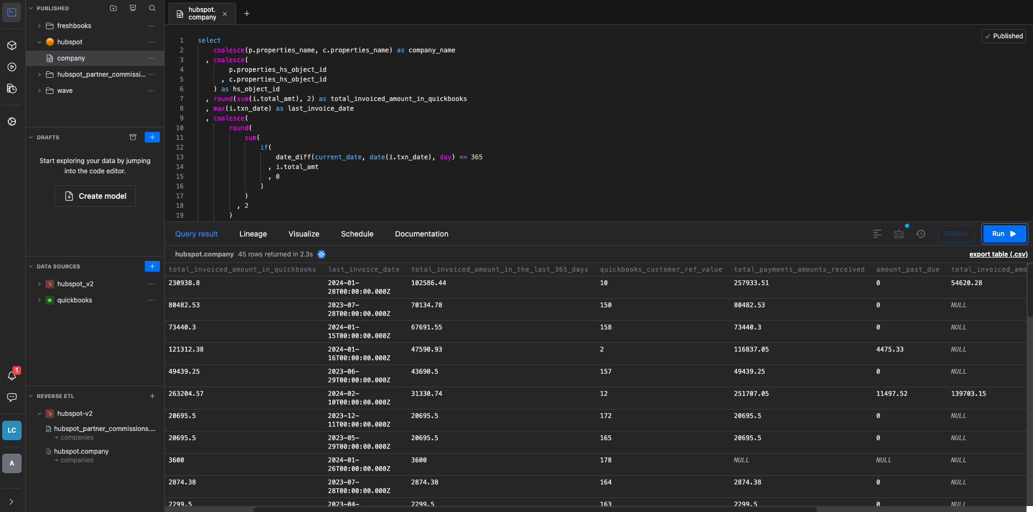Click archive icon in Drafts header
Screen dimensions: 1033x512
click(x=133, y=137)
